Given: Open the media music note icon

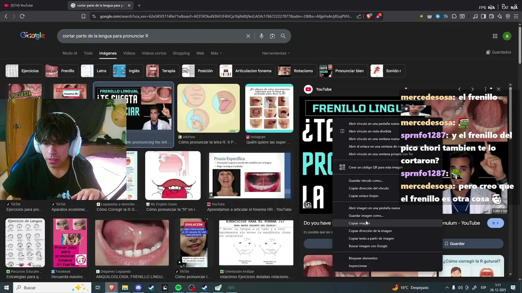Looking at the screenshot, I should click(475, 16).
